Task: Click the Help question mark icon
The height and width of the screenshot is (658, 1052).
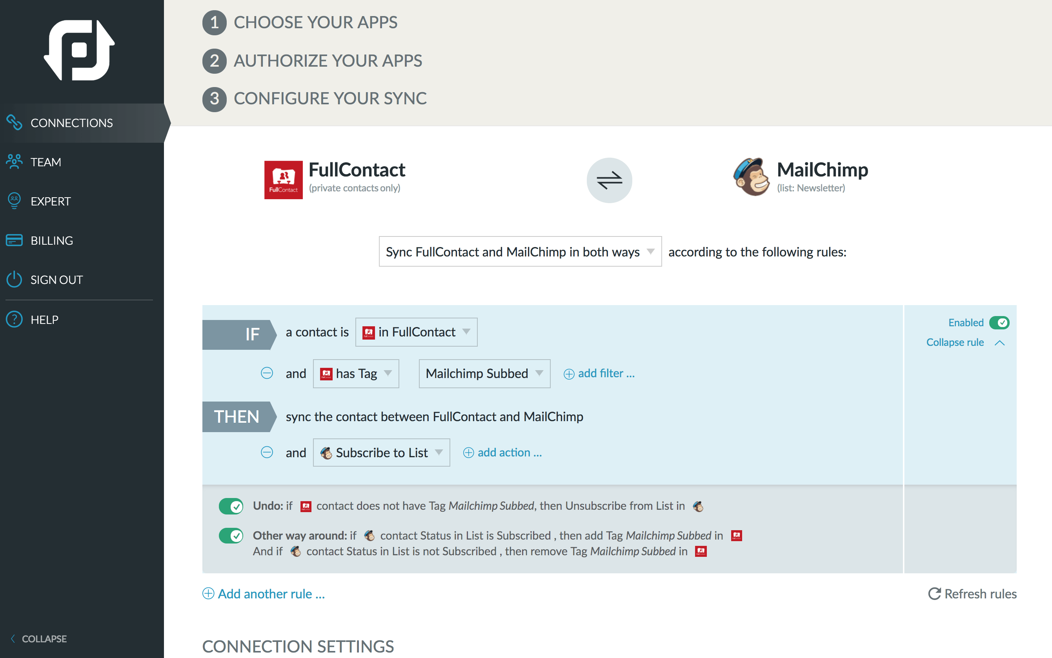Action: [x=15, y=320]
